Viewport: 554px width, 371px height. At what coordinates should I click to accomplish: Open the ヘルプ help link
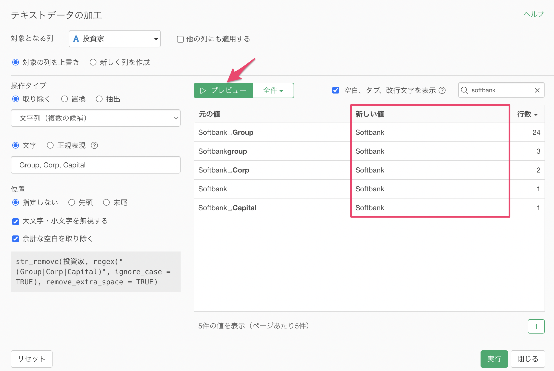[x=534, y=14]
